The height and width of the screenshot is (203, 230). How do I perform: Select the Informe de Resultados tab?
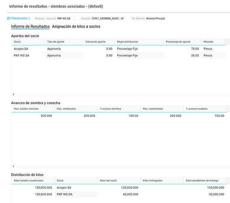(x=30, y=26)
